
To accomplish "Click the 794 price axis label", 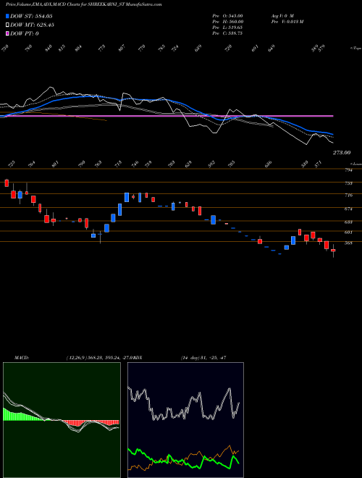I will pyautogui.click(x=348, y=170).
